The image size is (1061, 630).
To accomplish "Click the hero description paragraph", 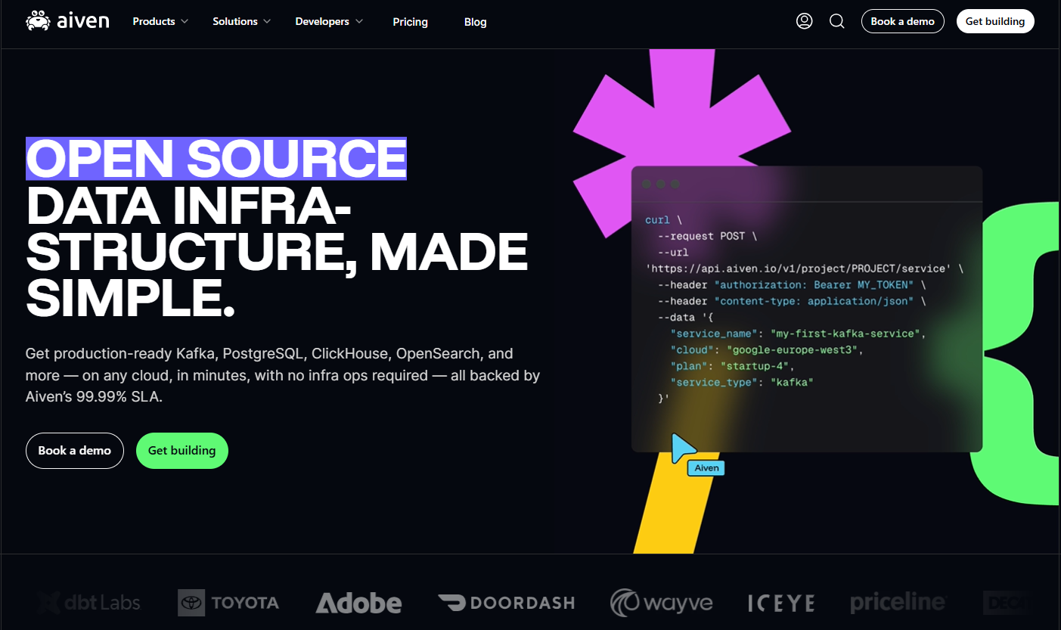I will [x=283, y=375].
